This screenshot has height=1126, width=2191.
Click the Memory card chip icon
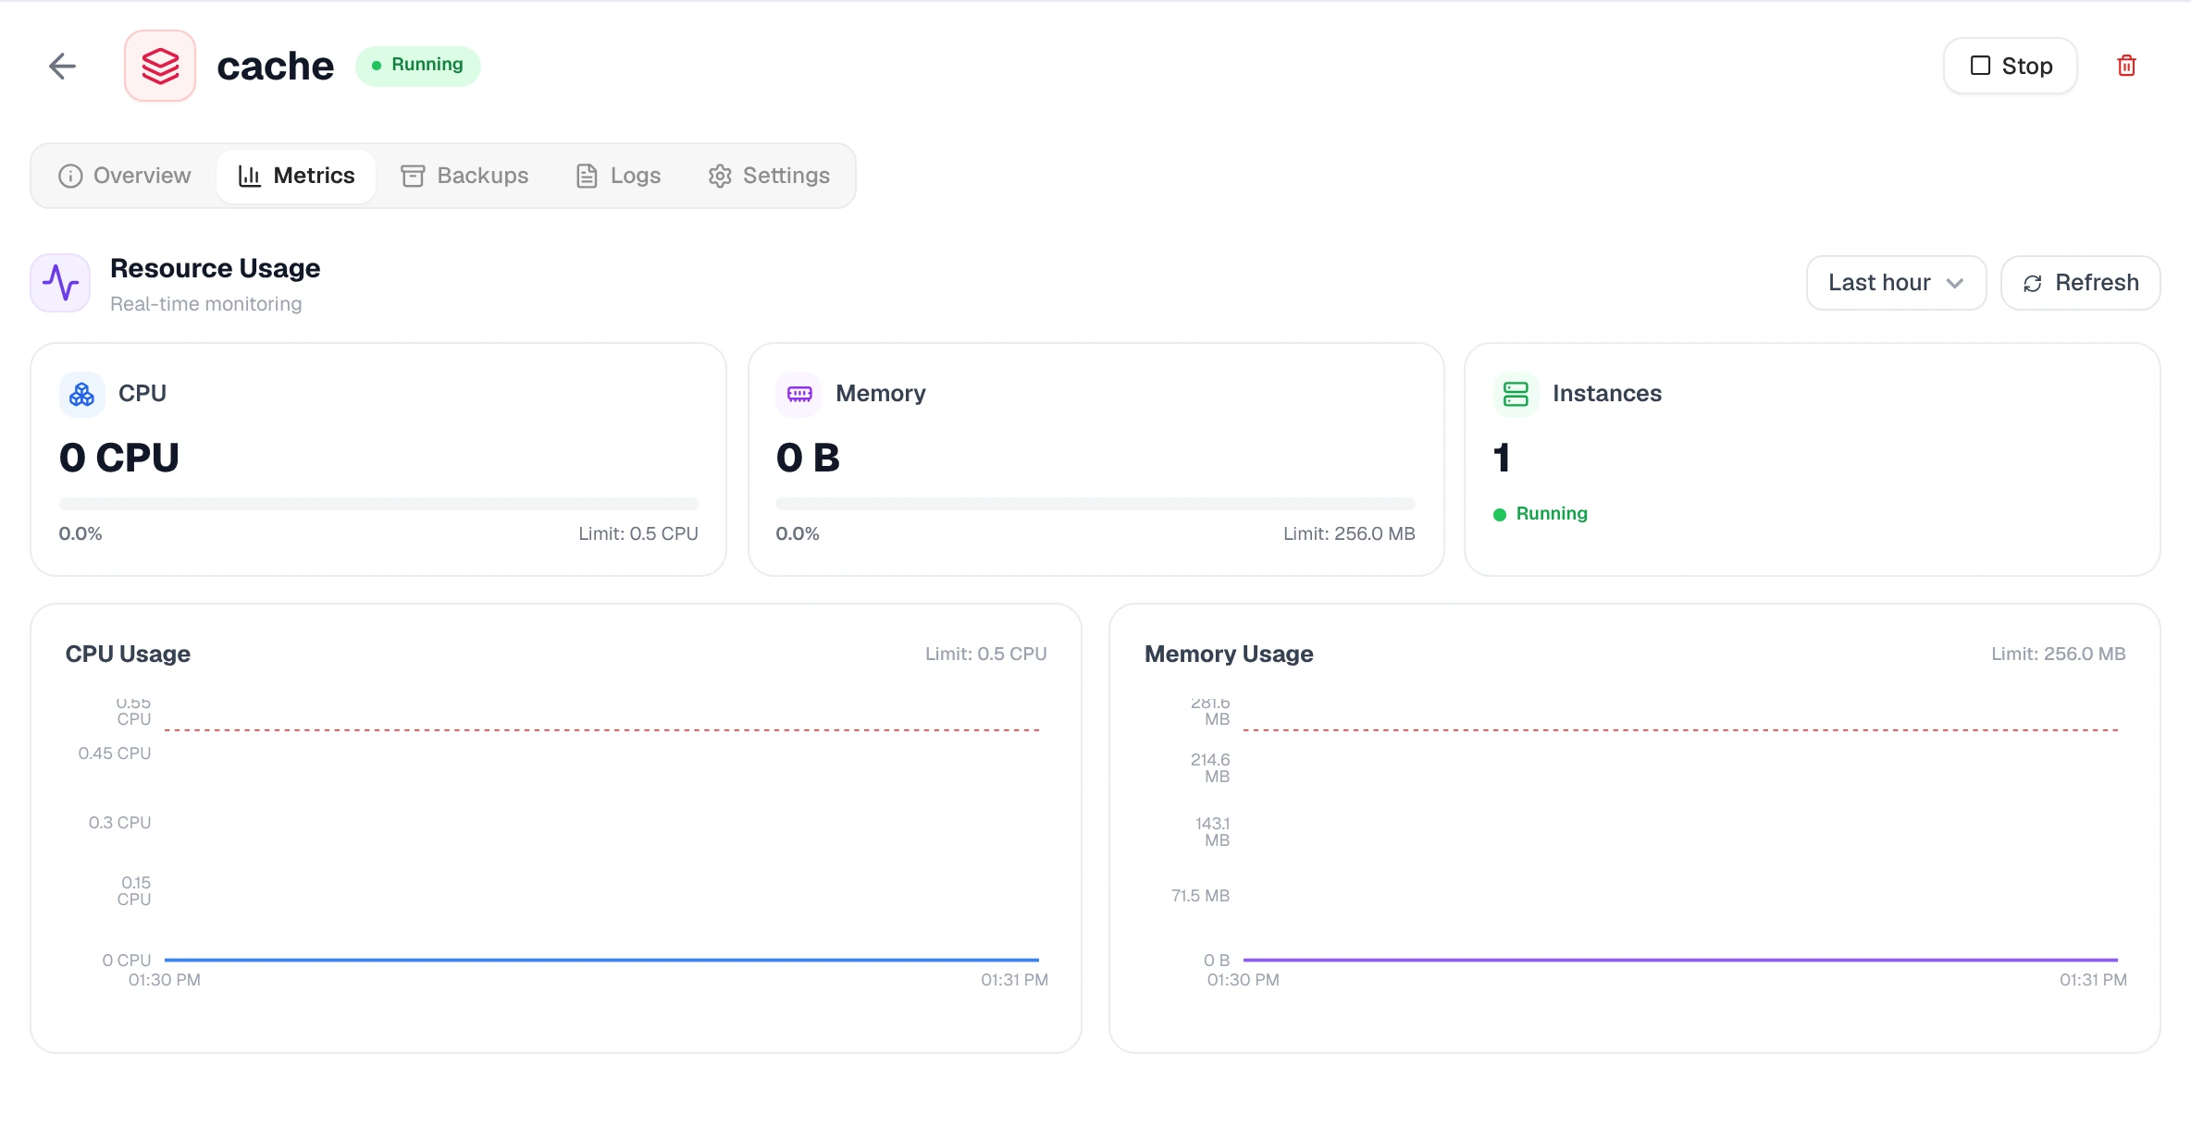click(x=799, y=395)
